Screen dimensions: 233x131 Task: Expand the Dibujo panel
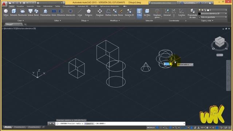[x=85, y=21]
